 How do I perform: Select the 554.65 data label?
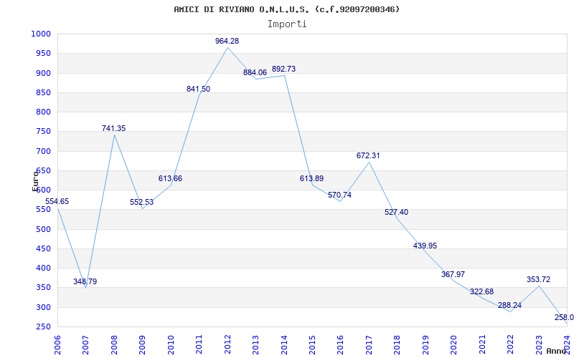[x=57, y=201]
